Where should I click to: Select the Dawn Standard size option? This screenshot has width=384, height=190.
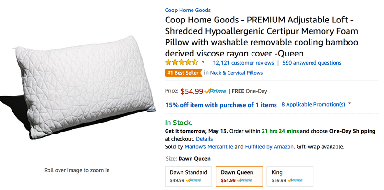[188, 176]
